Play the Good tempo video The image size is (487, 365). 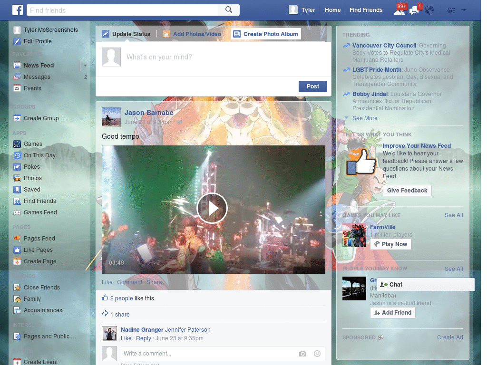click(212, 208)
